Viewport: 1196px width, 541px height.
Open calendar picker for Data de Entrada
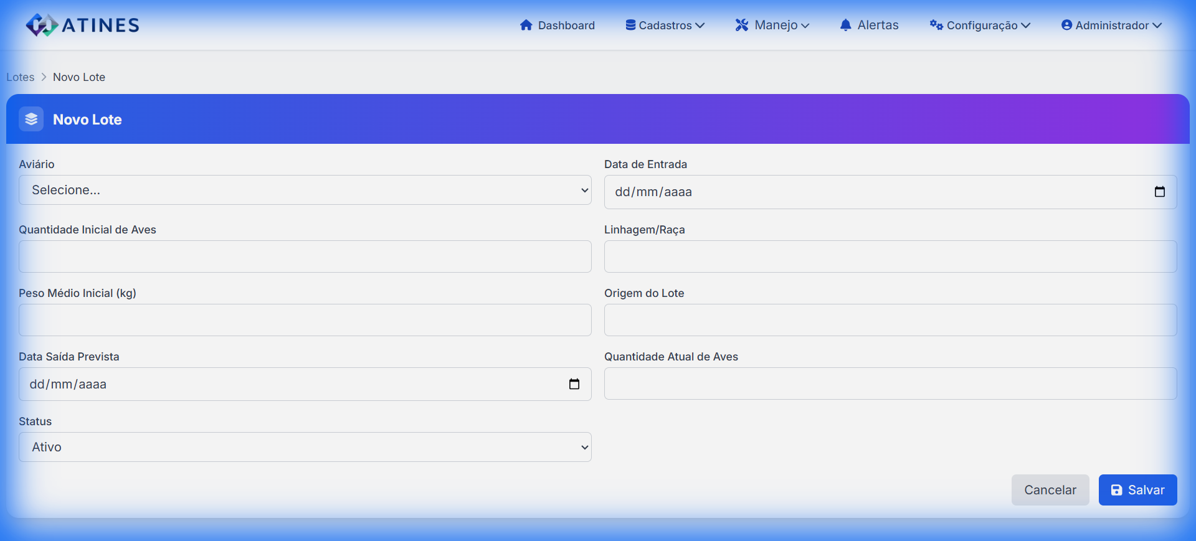coord(1159,192)
